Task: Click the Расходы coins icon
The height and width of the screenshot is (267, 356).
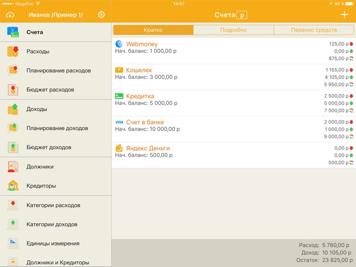Action: [x=13, y=52]
